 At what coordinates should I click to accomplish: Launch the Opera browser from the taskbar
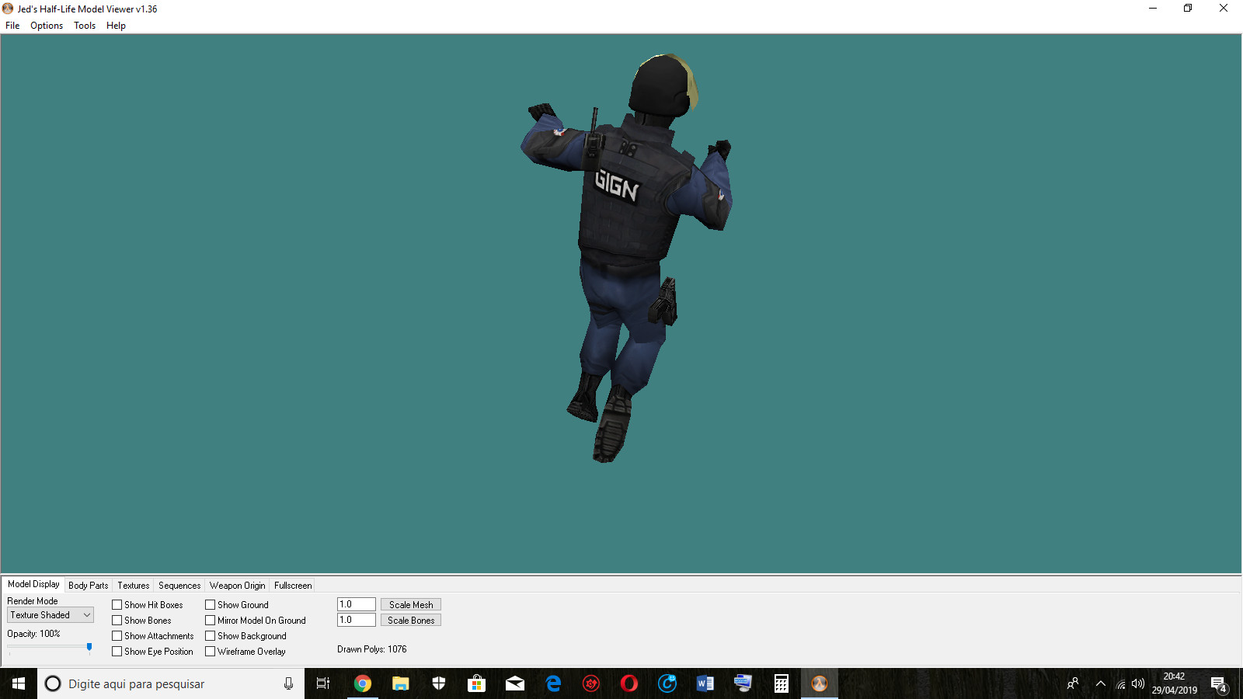(x=629, y=683)
